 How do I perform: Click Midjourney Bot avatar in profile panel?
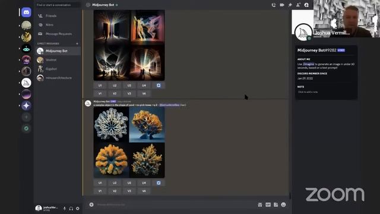point(303,33)
